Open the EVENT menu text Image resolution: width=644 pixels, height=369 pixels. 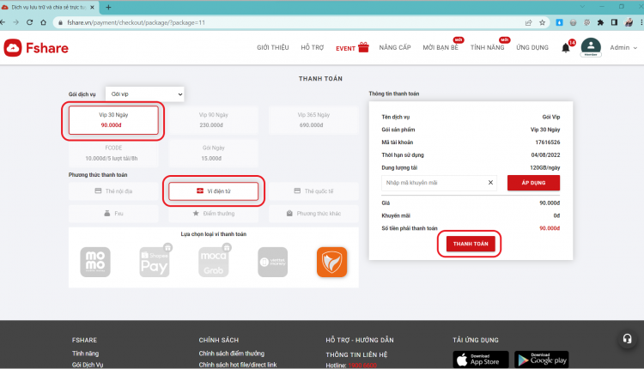coord(345,48)
